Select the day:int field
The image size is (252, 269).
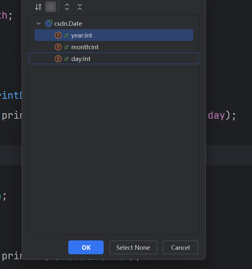click(x=114, y=58)
